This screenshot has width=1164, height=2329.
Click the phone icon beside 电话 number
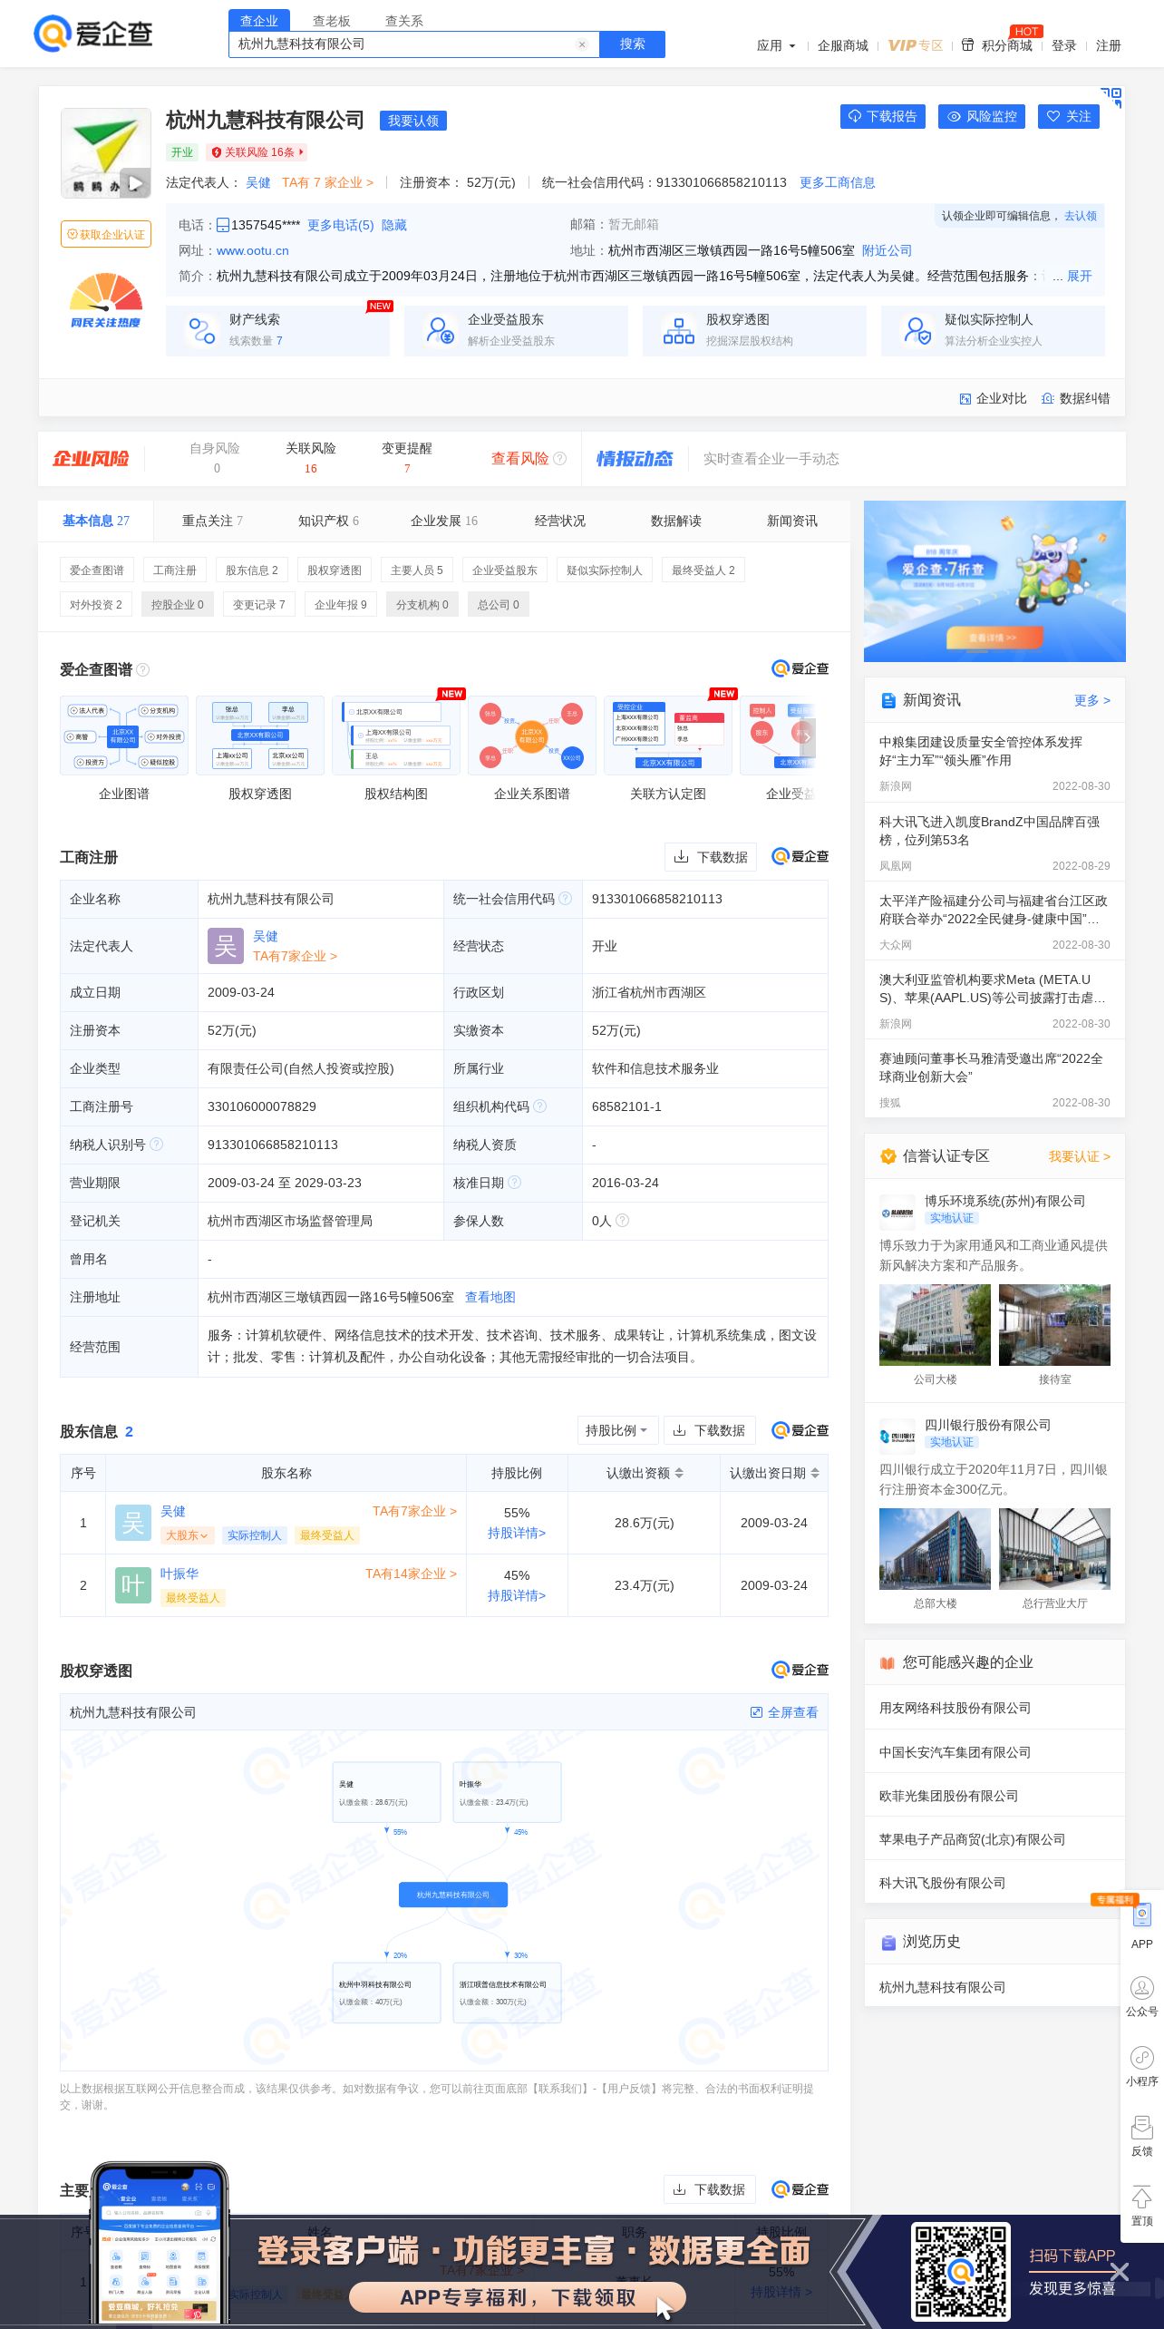point(222,225)
